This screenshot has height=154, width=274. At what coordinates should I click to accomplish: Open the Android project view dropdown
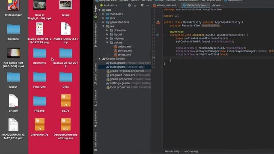click(x=108, y=5)
